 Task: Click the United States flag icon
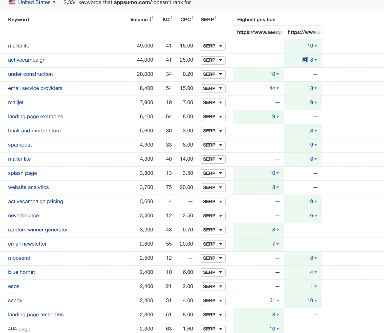point(12,2)
